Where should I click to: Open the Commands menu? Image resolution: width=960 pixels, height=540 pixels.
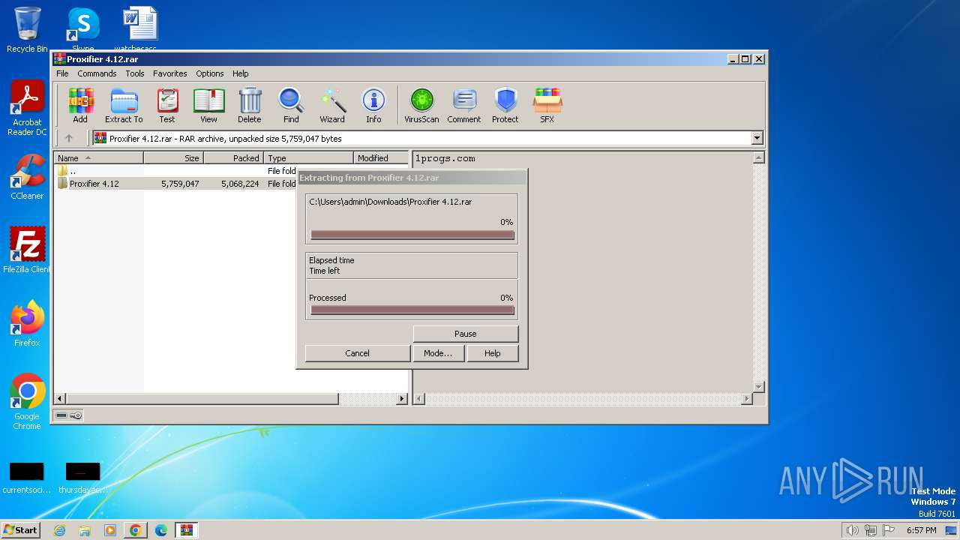tap(97, 73)
